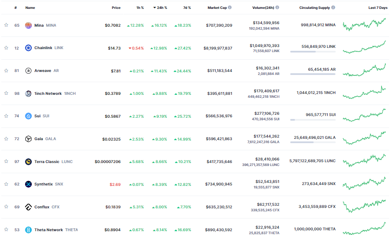Image resolution: width=390 pixels, height=235 pixels.
Task: Click the Synthetix coin logo
Action: (x=28, y=184)
